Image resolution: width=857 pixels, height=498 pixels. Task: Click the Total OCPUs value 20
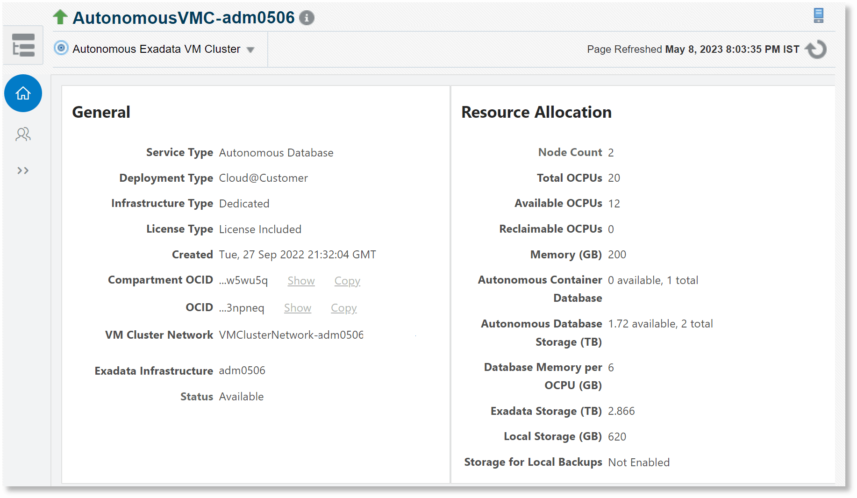tap(614, 178)
